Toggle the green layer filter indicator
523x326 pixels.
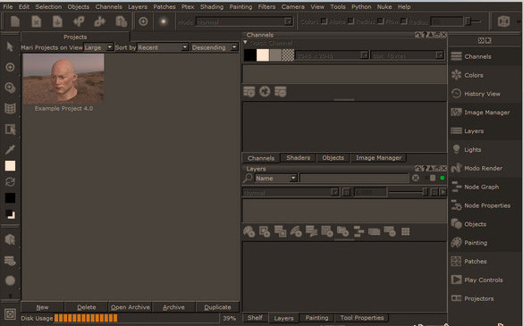coord(443,178)
